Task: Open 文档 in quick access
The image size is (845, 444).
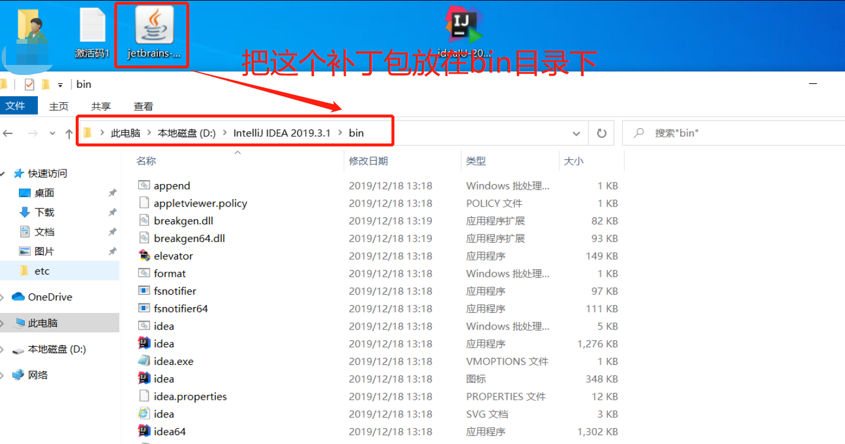Action: point(44,232)
